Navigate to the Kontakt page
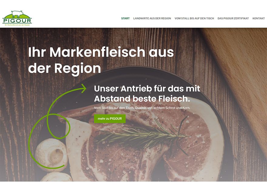The width and height of the screenshot is (267, 191). click(x=259, y=18)
